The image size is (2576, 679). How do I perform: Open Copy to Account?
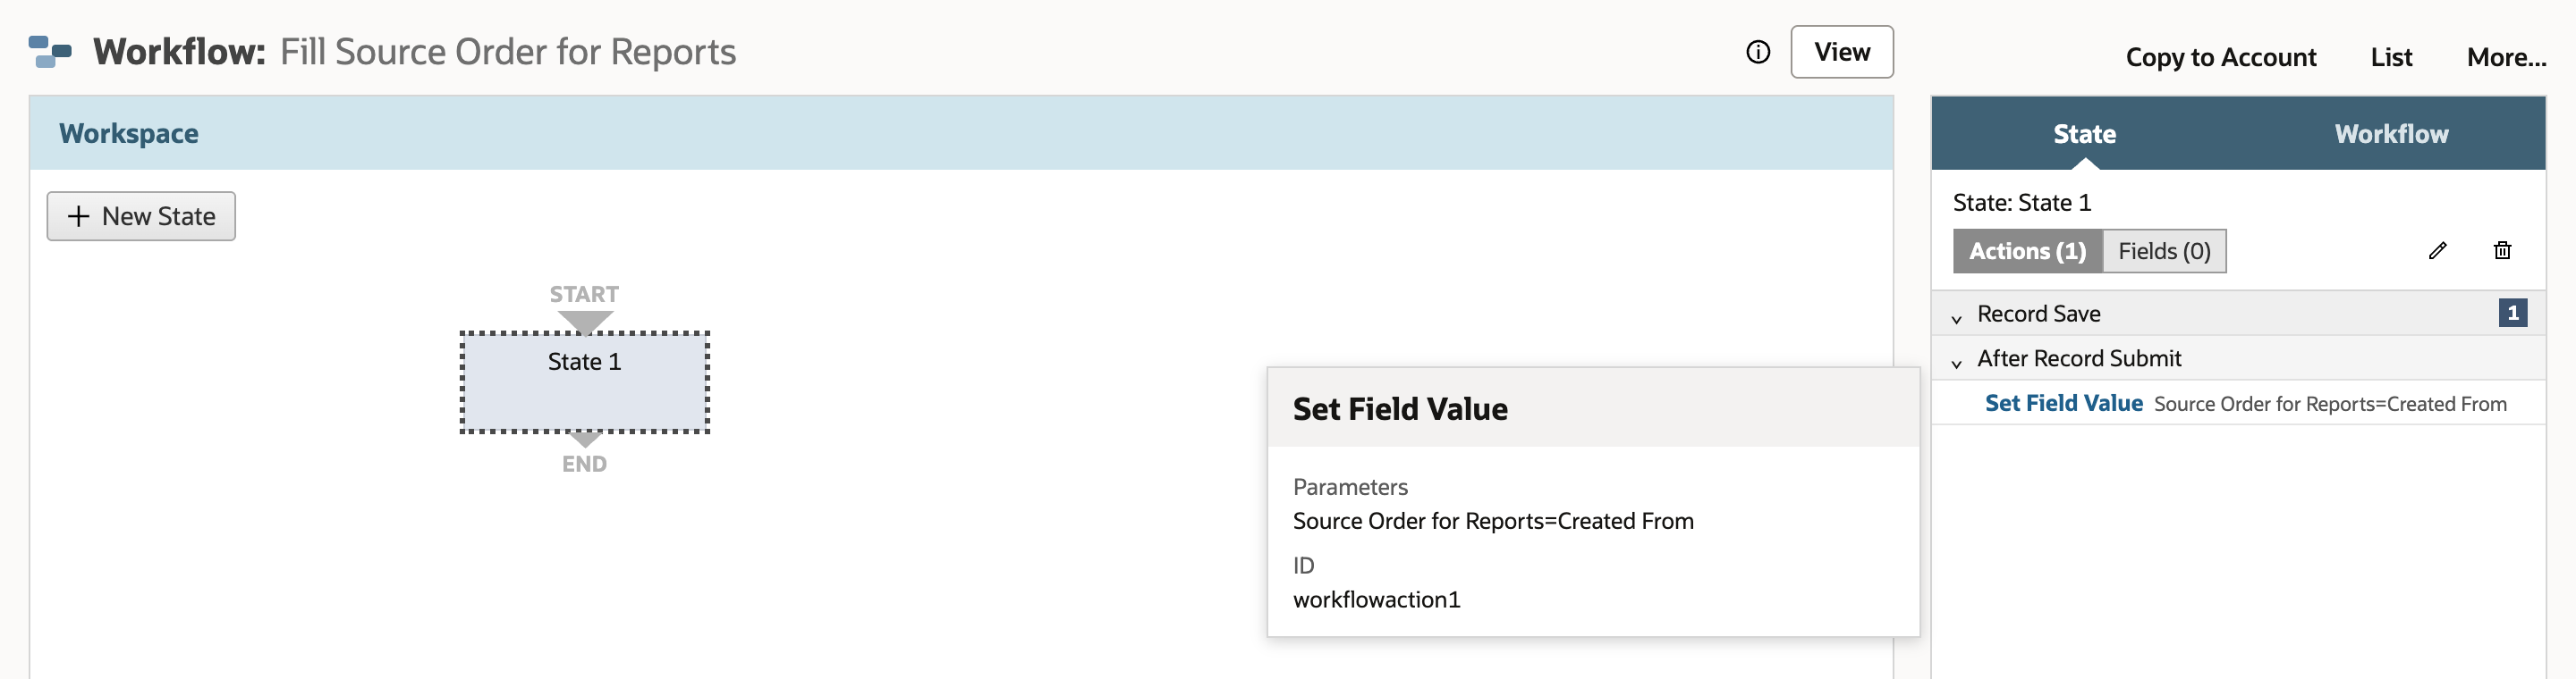[x=2220, y=57]
